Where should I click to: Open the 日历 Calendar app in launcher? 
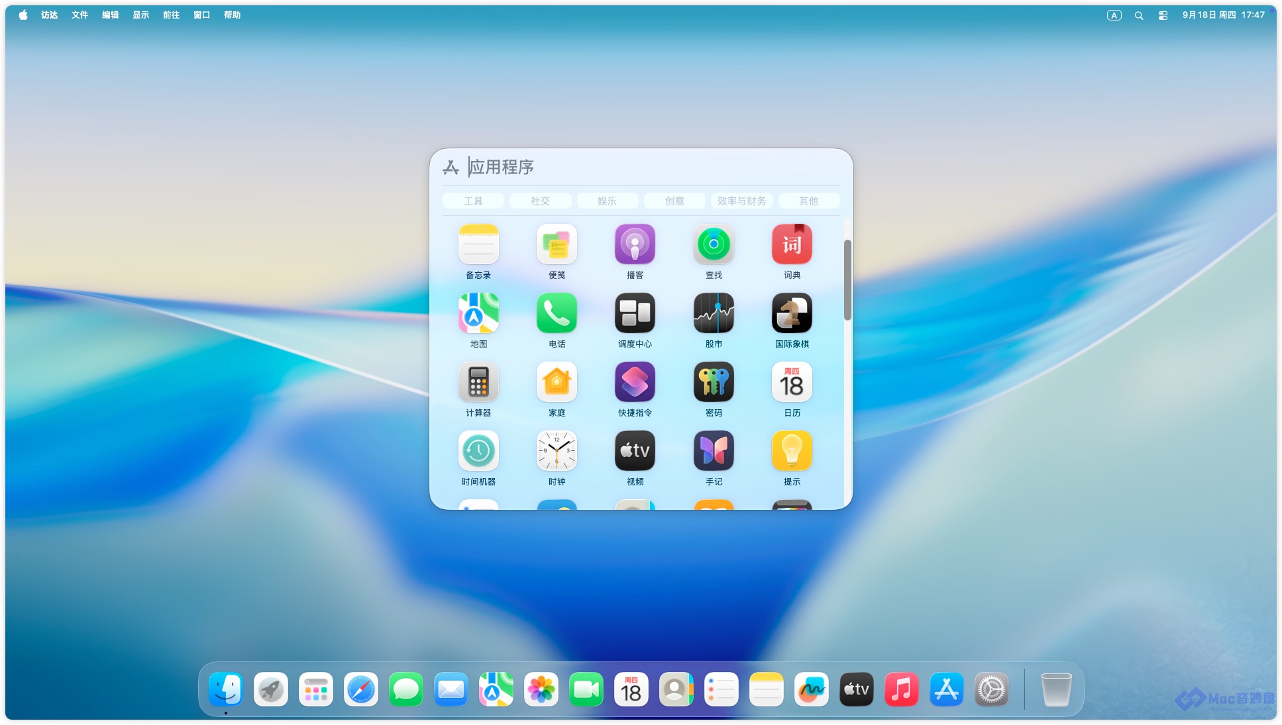coord(792,382)
